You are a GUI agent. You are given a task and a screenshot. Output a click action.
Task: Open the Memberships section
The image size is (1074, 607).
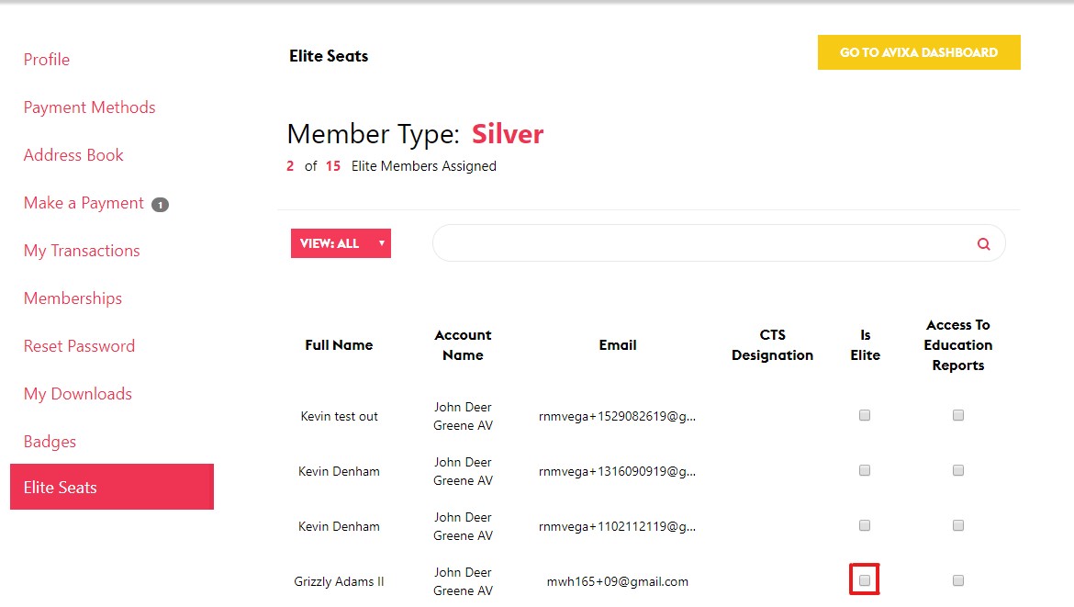click(73, 298)
